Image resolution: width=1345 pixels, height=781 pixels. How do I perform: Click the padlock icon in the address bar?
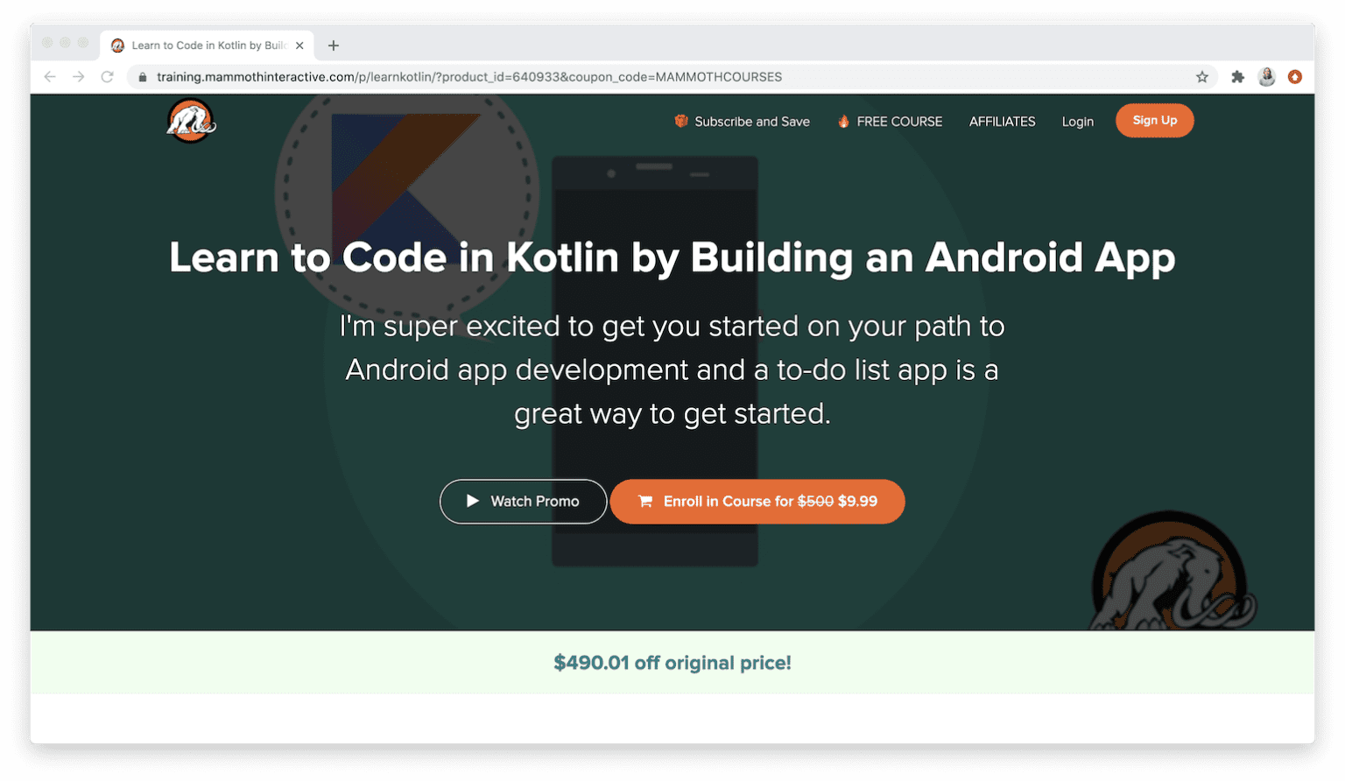[142, 77]
